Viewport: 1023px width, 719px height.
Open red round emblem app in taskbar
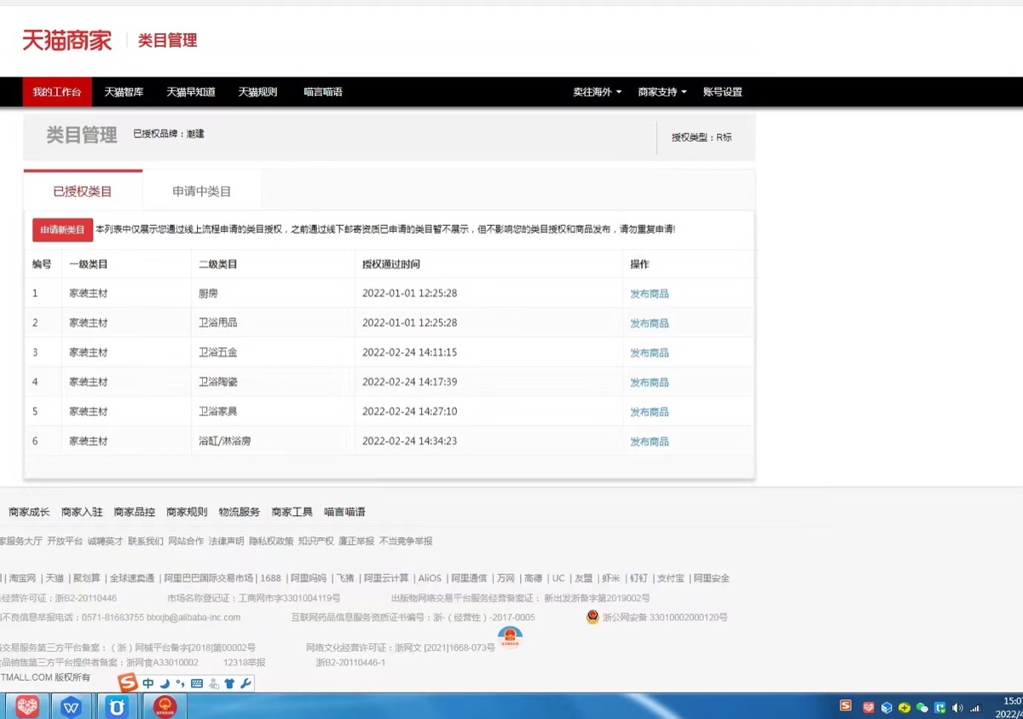[165, 706]
